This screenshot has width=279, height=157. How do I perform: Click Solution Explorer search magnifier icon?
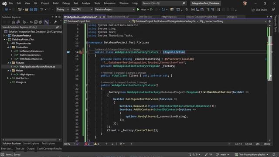57,27
